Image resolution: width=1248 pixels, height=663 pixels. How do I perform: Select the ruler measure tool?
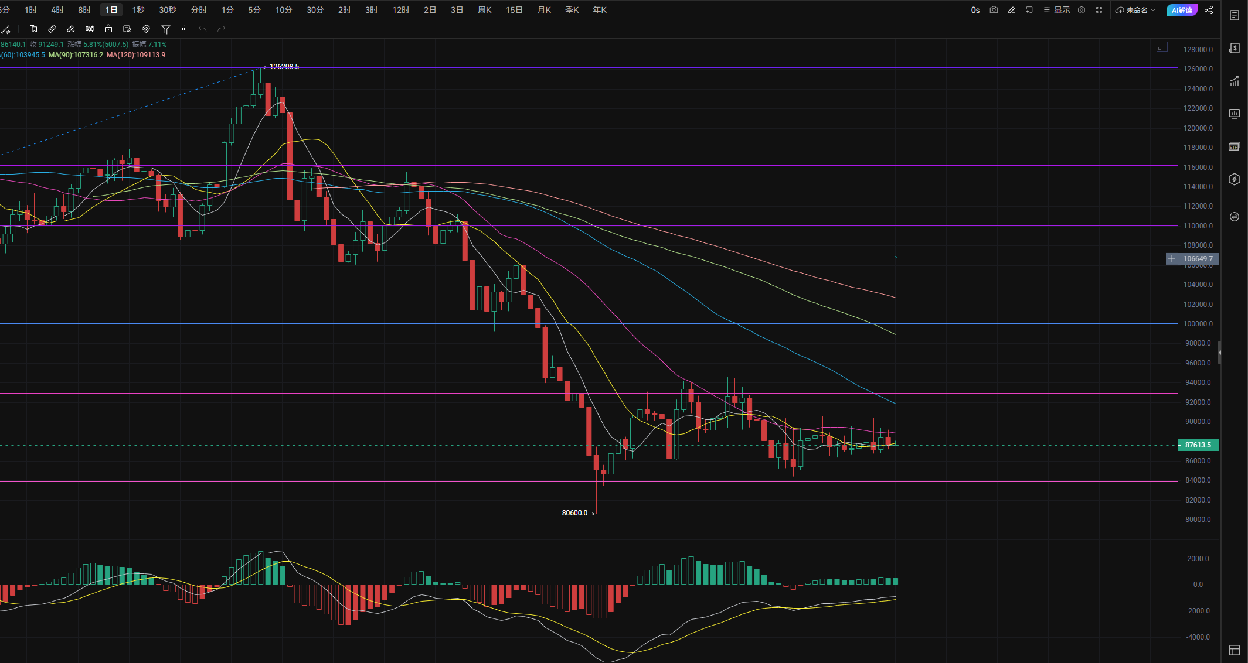[x=52, y=29]
